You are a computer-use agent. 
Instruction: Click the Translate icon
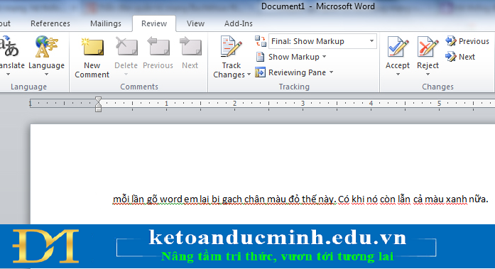(x=9, y=47)
